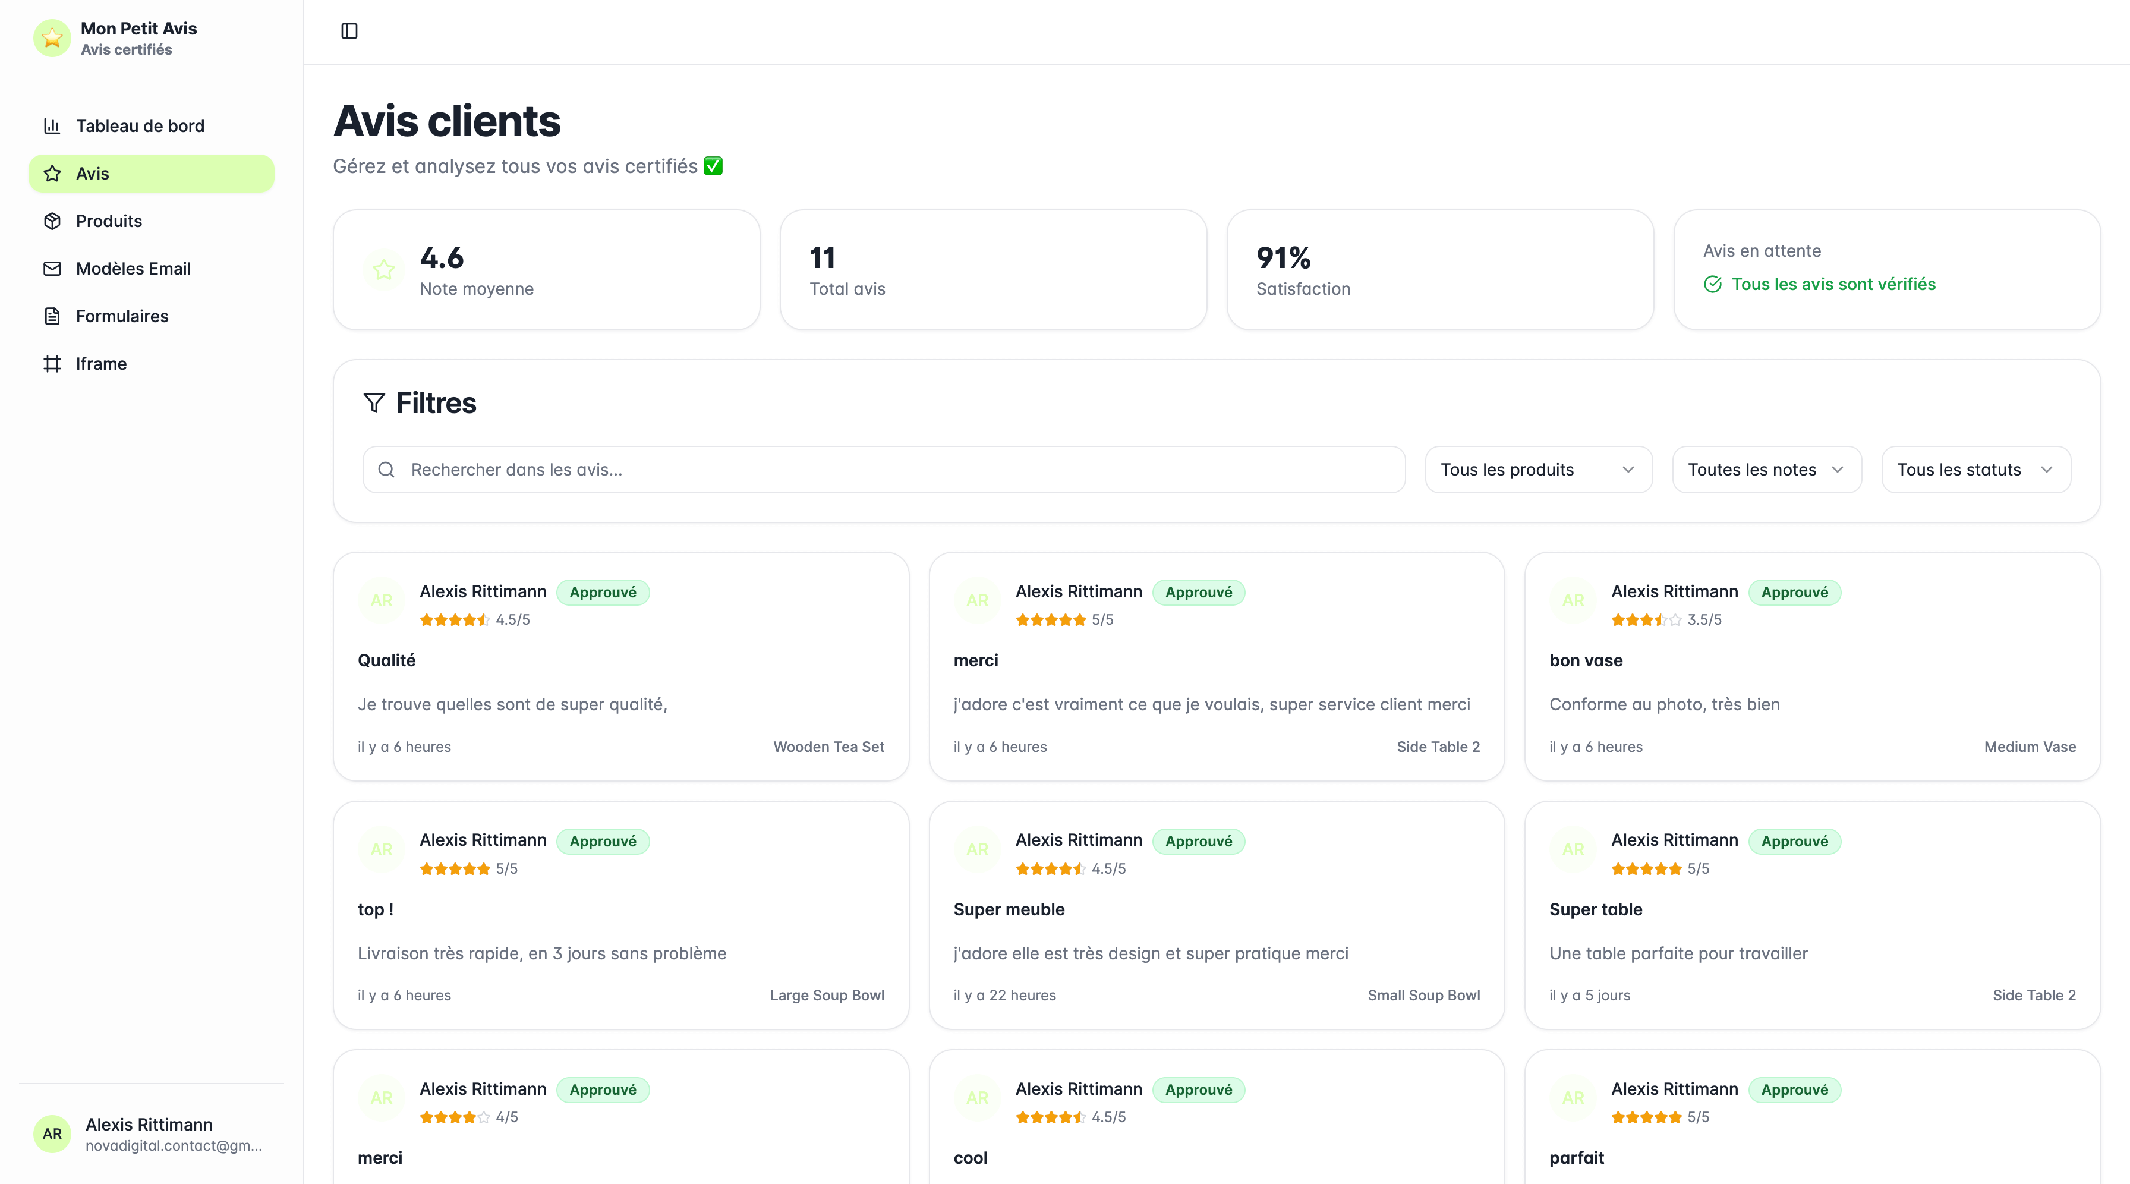2130x1184 pixels.
Task: Click the Iframe frame icon
Action: point(52,364)
